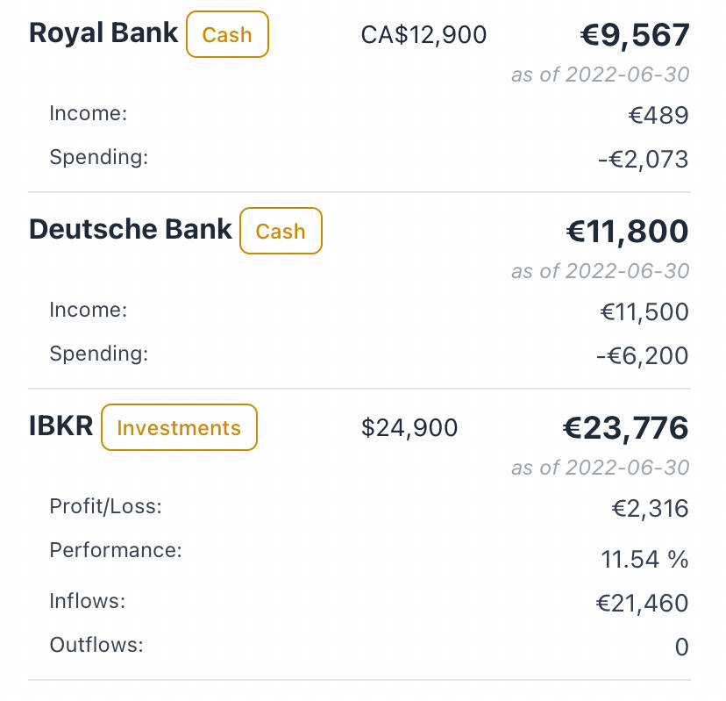Click the Profit/Loss value €2,316
This screenshot has width=726, height=701.
click(650, 508)
